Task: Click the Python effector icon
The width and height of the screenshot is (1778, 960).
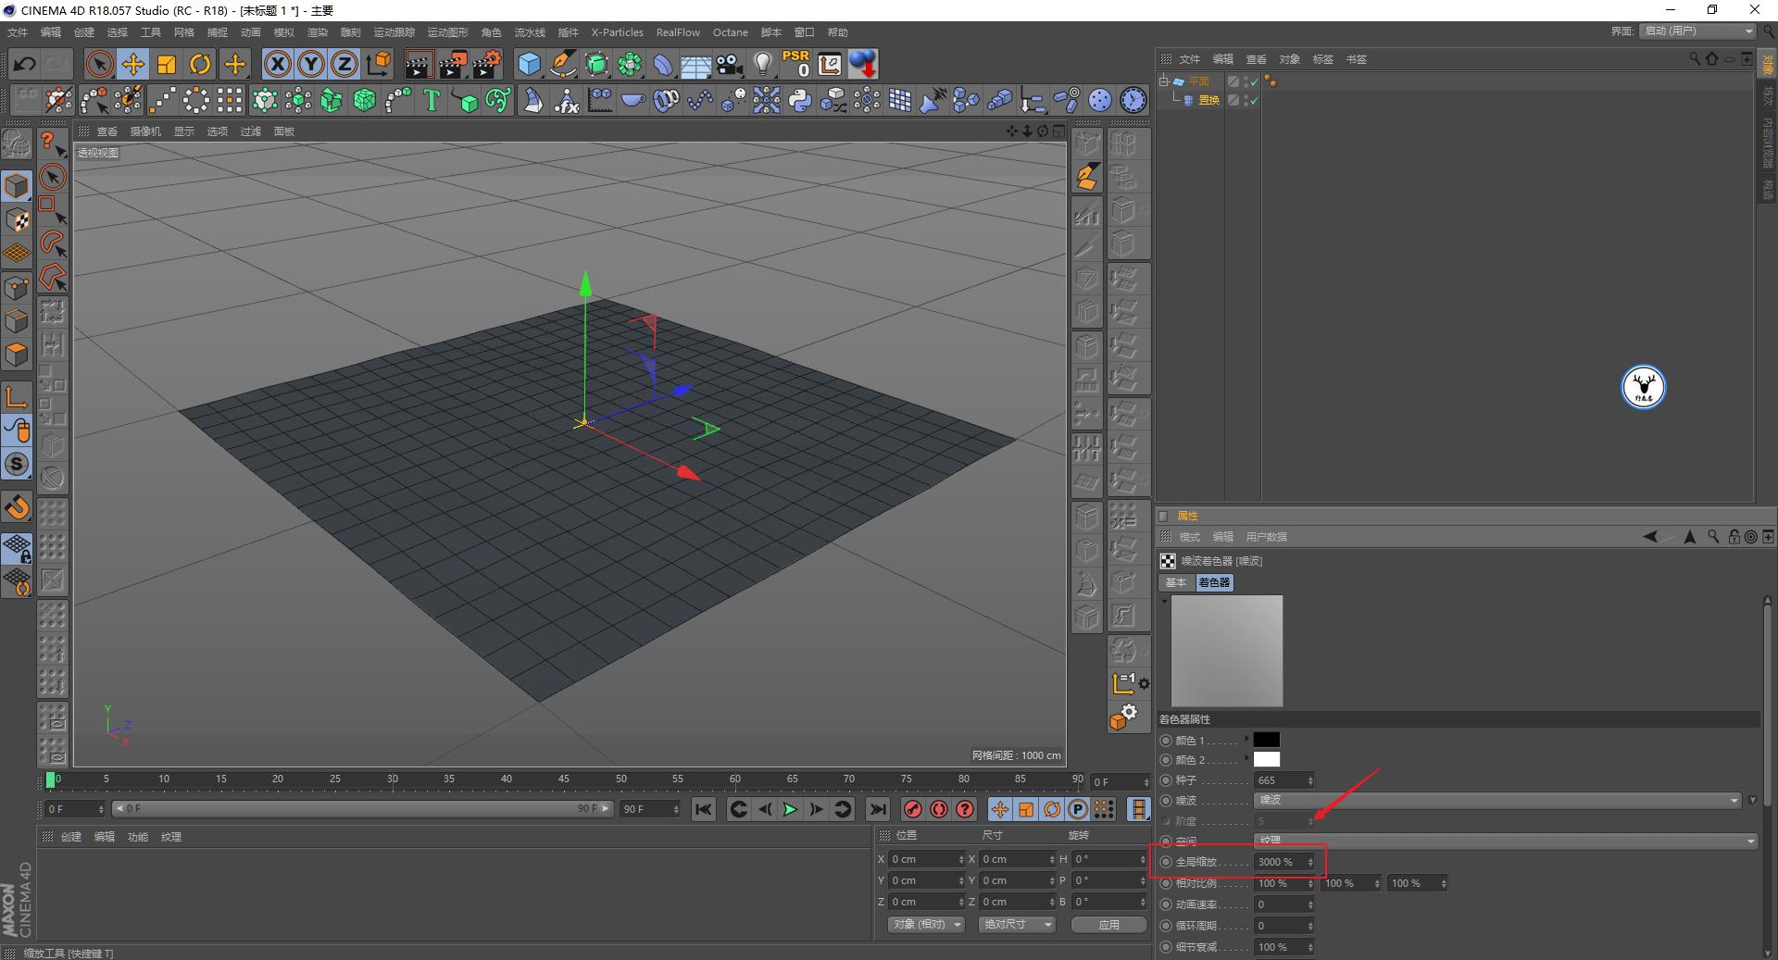Action: point(800,100)
